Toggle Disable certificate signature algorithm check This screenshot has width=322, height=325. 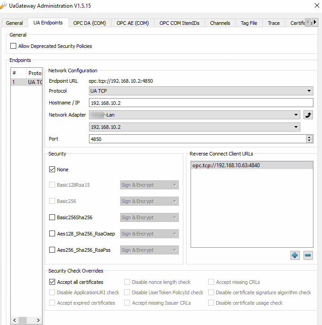[211, 292]
